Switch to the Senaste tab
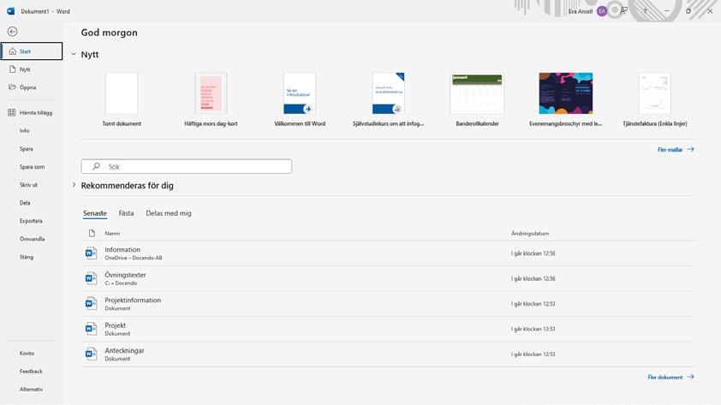Screen dimensions: 721x405 click(95, 213)
